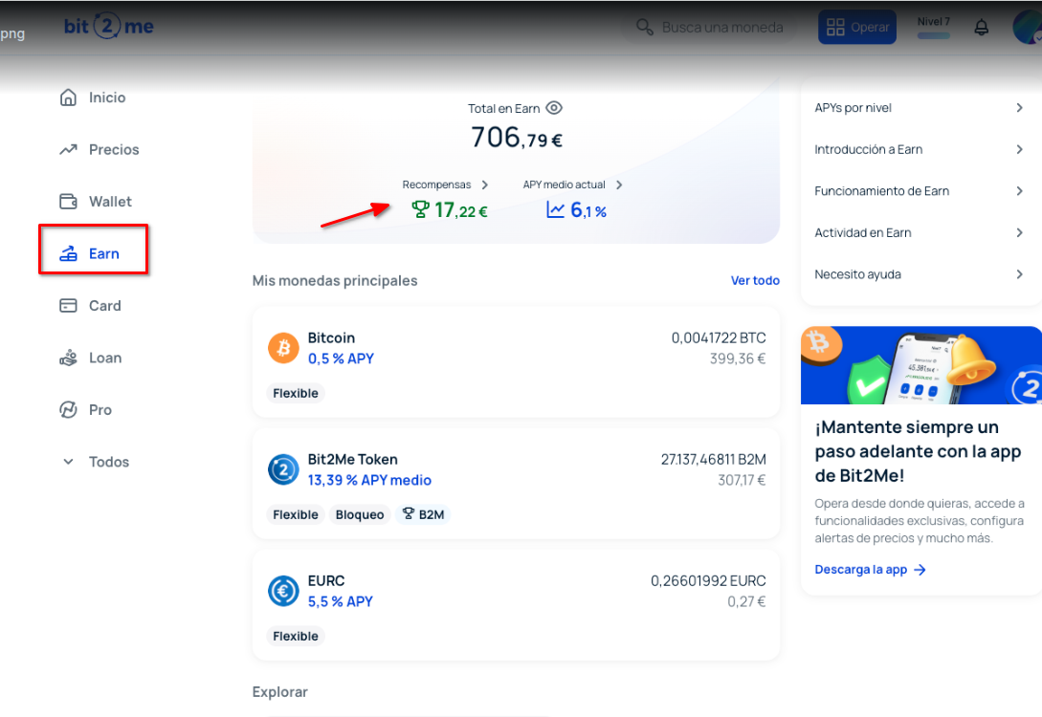The width and height of the screenshot is (1042, 717).
Task: Click 5,5 % APY on EURC
Action: (x=341, y=601)
